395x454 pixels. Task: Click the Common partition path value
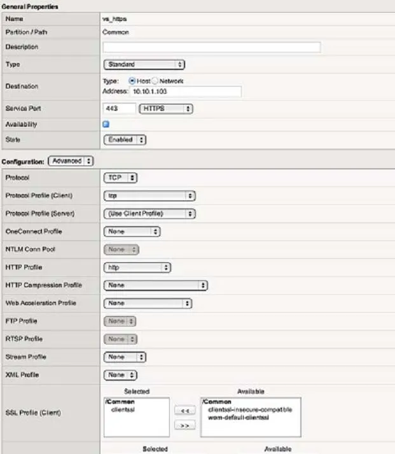(x=116, y=32)
